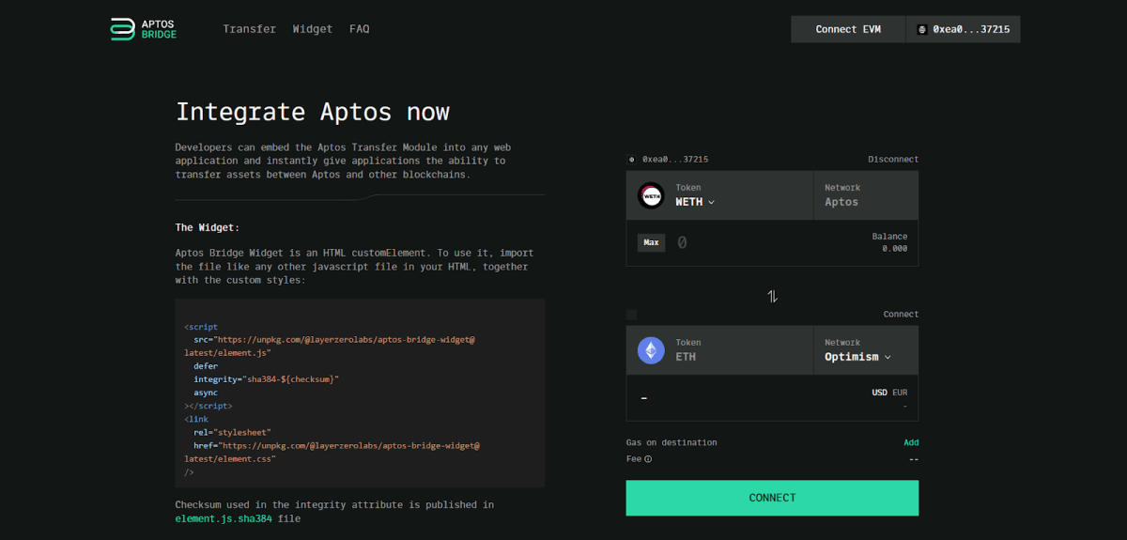Switch currency display to EUR
Screen dimensions: 1127x540
tap(900, 393)
